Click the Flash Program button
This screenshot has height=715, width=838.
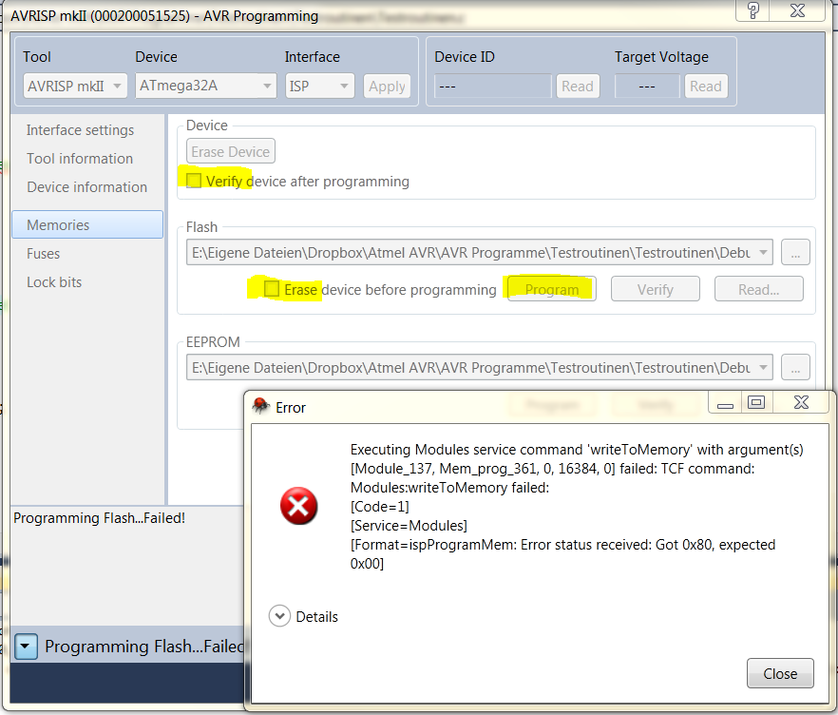click(551, 289)
